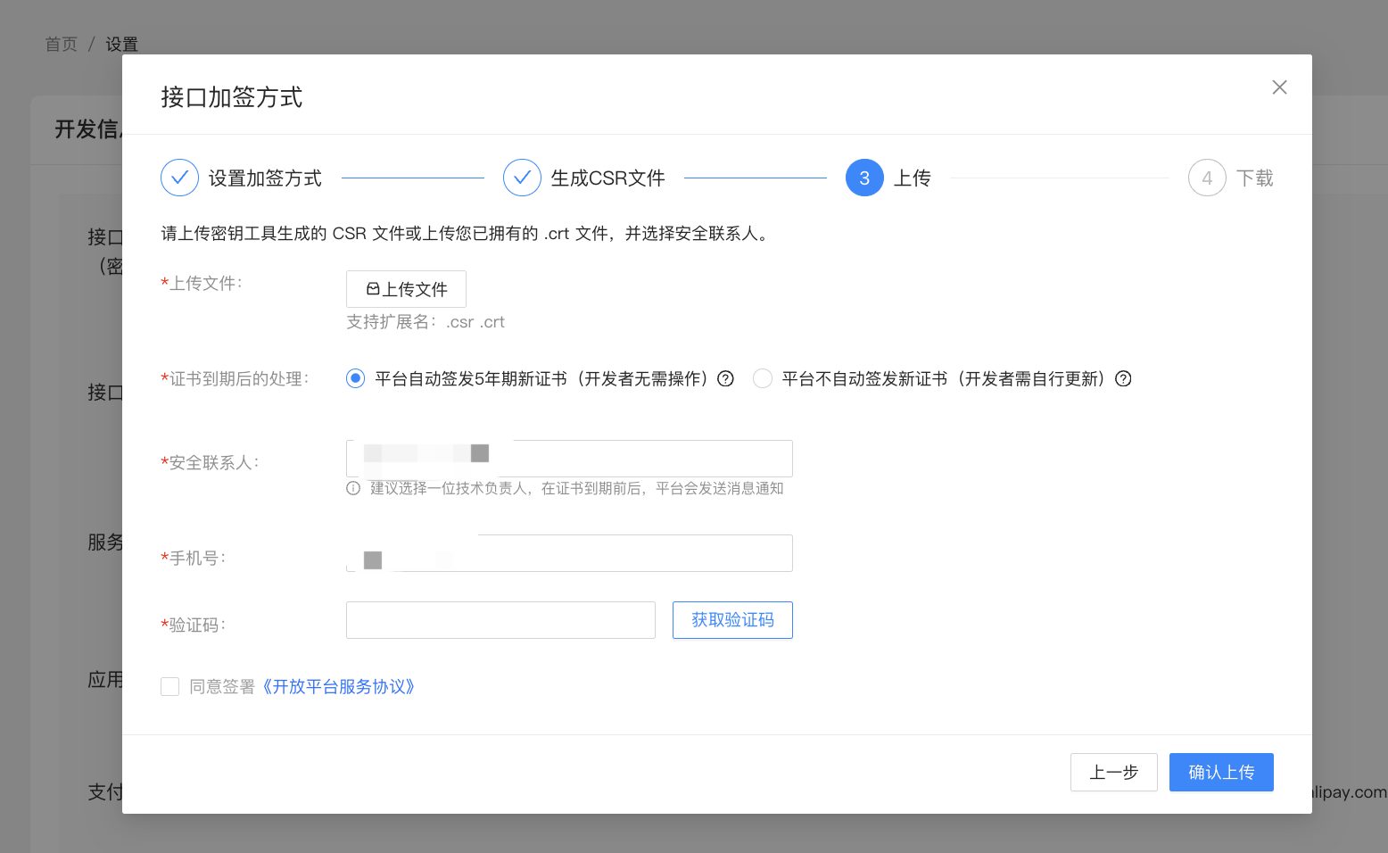1388x853 pixels.
Task: Navigate to 首页 in the breadcrumb
Action: click(61, 44)
